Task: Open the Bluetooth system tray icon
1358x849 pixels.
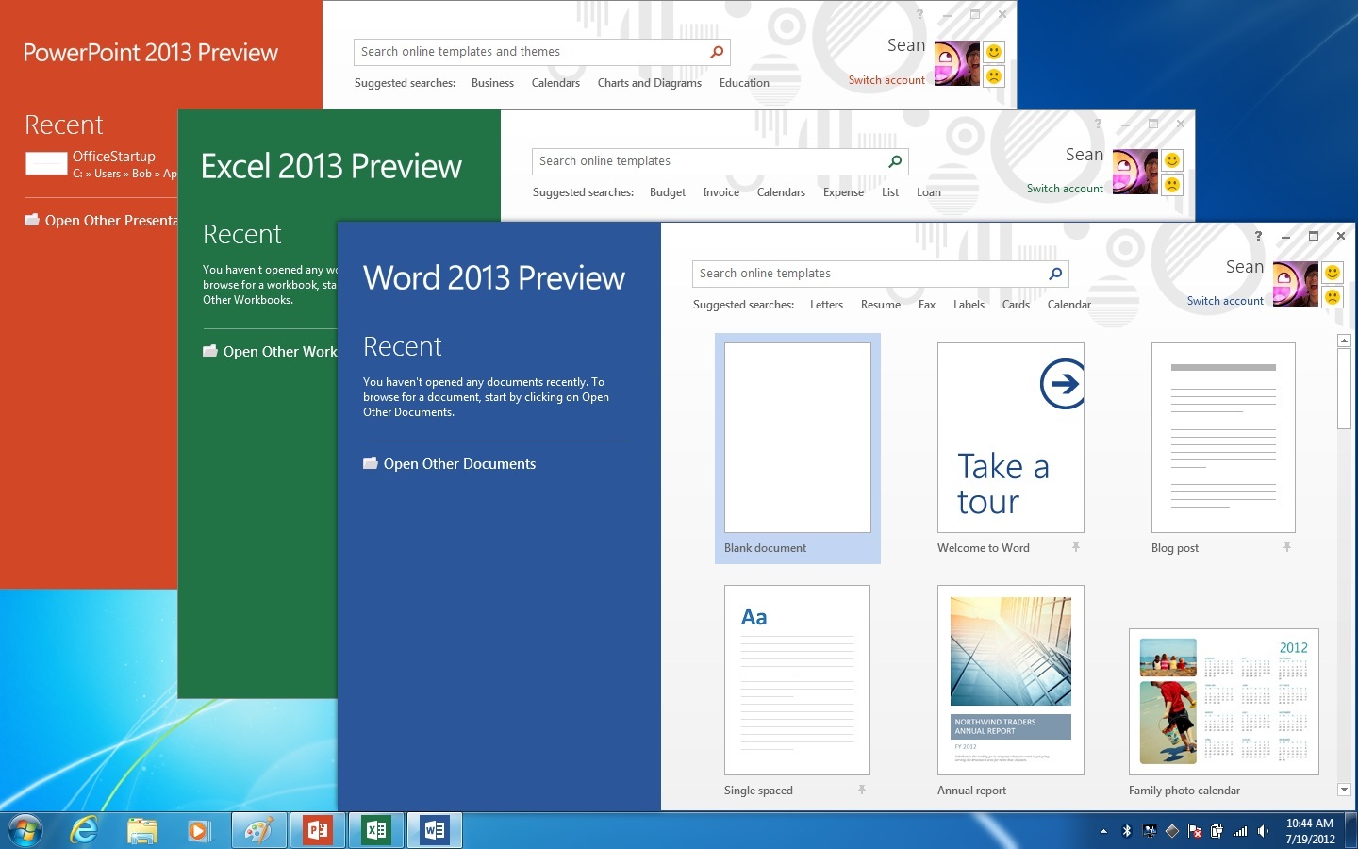Action: point(1125,831)
